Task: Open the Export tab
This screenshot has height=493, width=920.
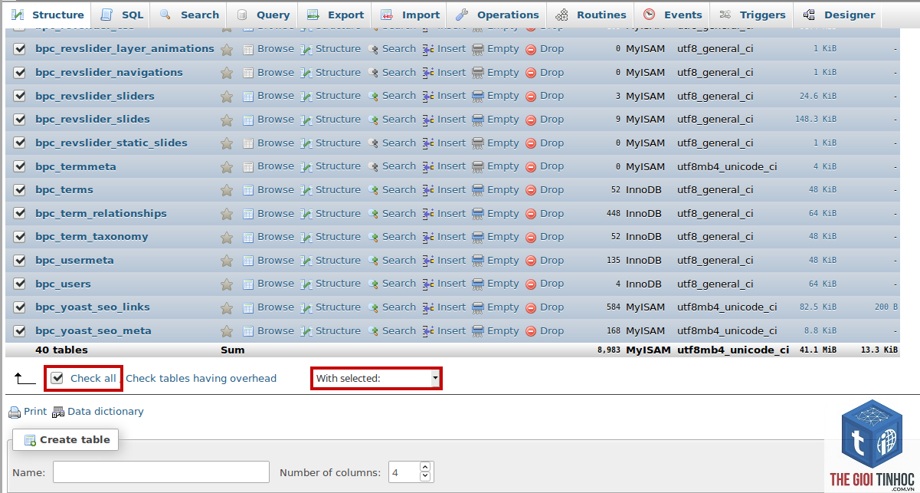Action: click(x=336, y=15)
